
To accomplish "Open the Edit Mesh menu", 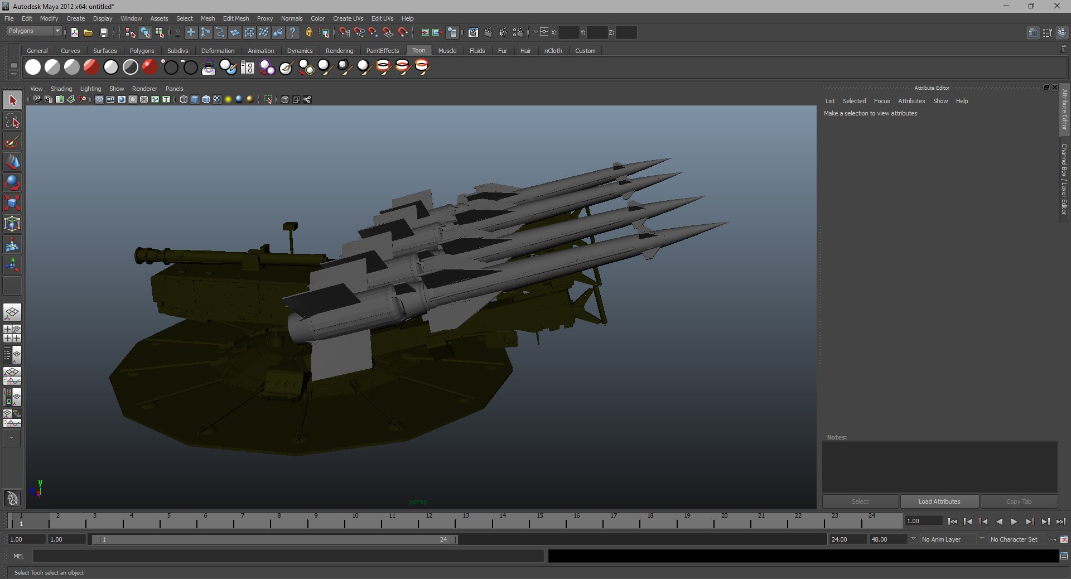I will (x=235, y=18).
